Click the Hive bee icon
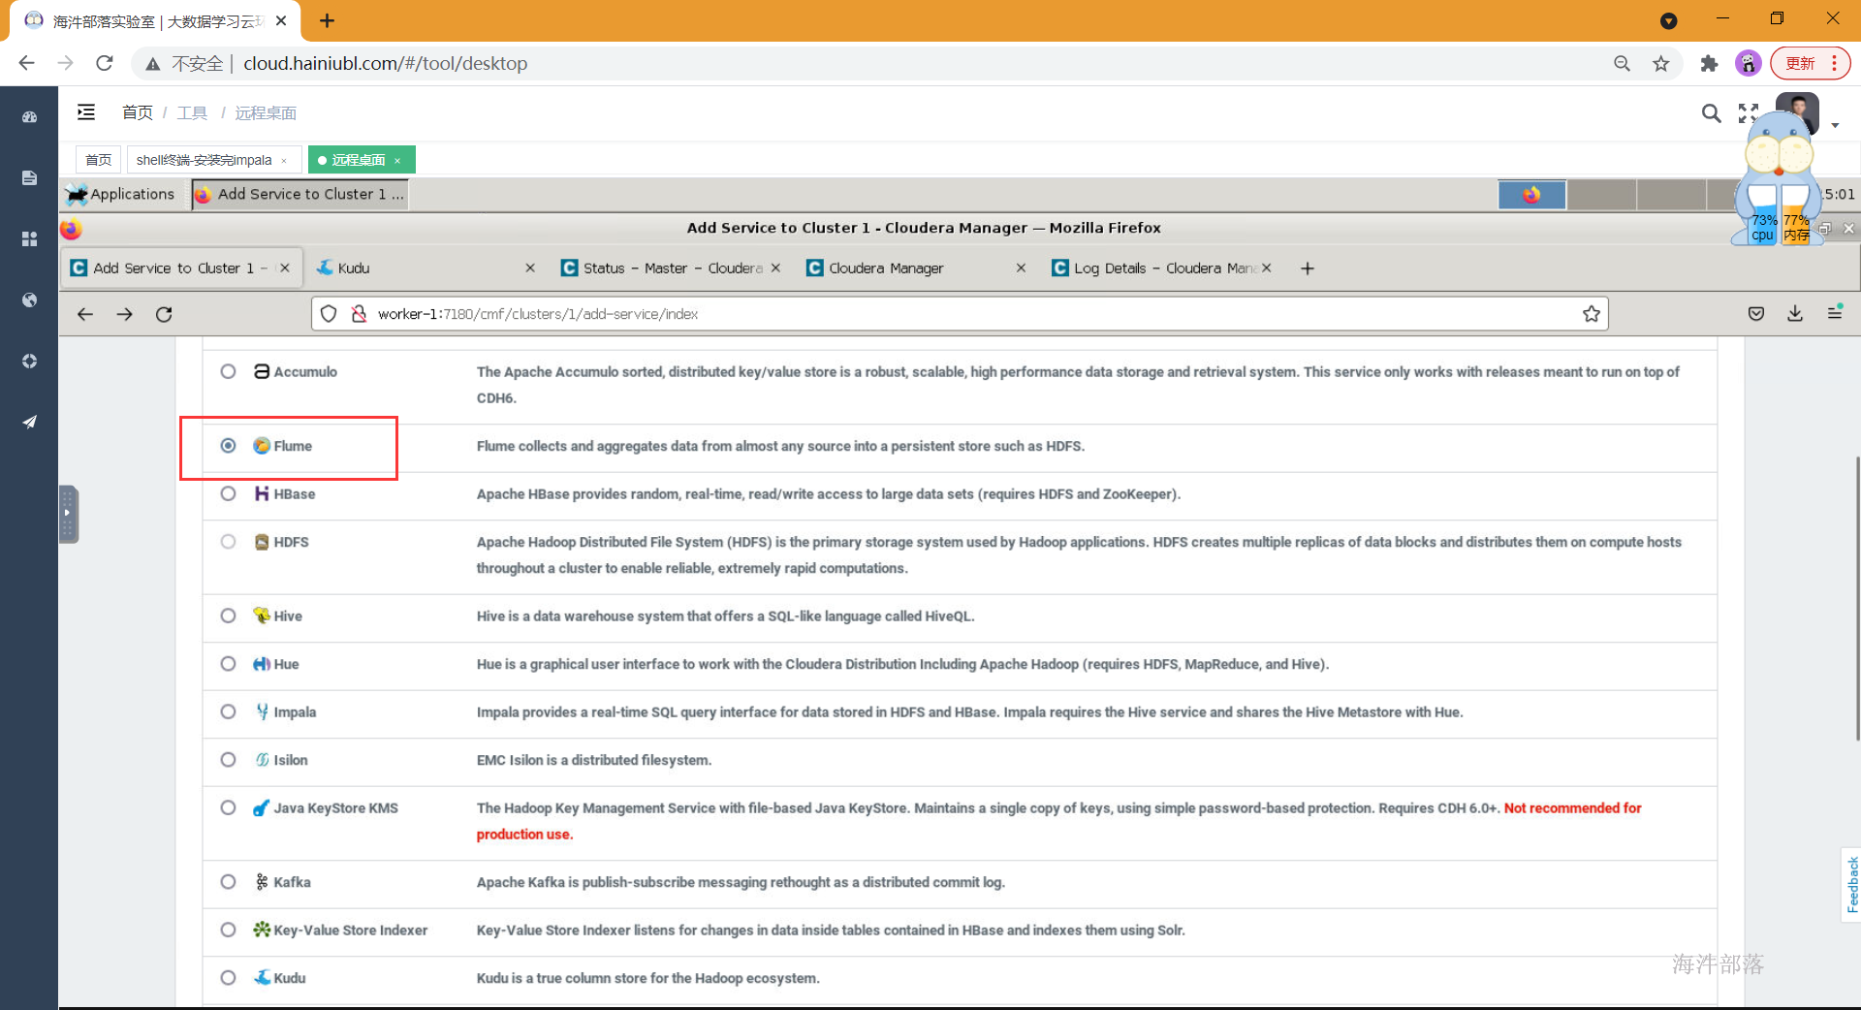Image resolution: width=1861 pixels, height=1010 pixels. [x=262, y=615]
